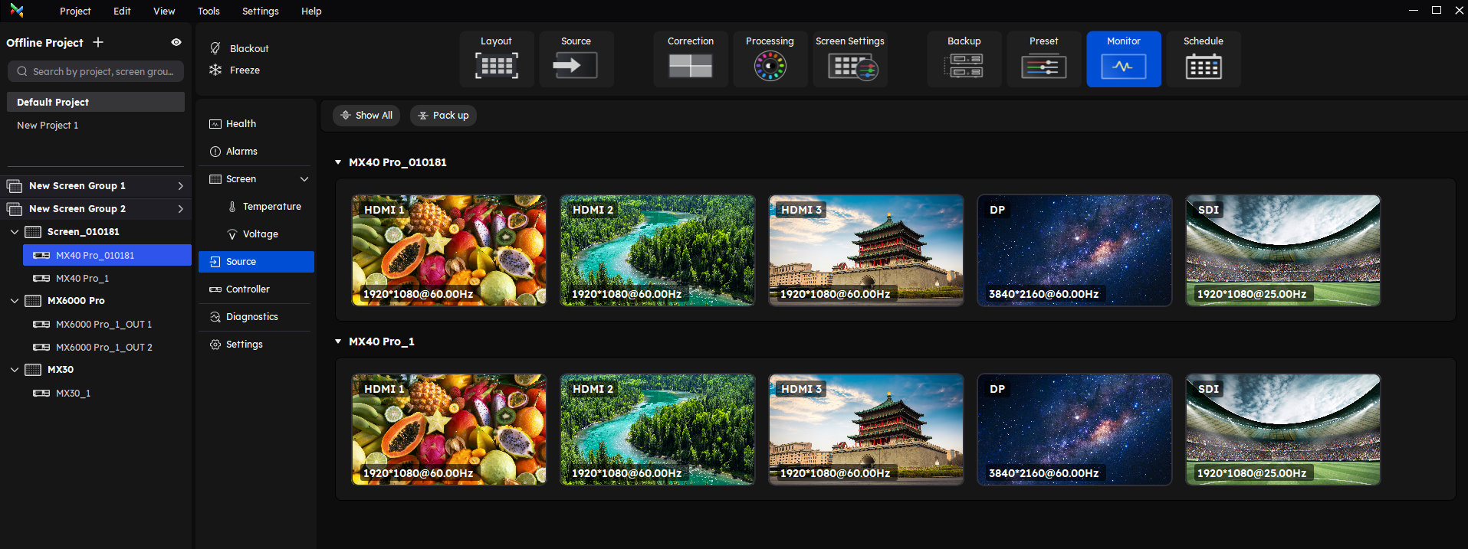Click the Show All button

[x=367, y=116]
